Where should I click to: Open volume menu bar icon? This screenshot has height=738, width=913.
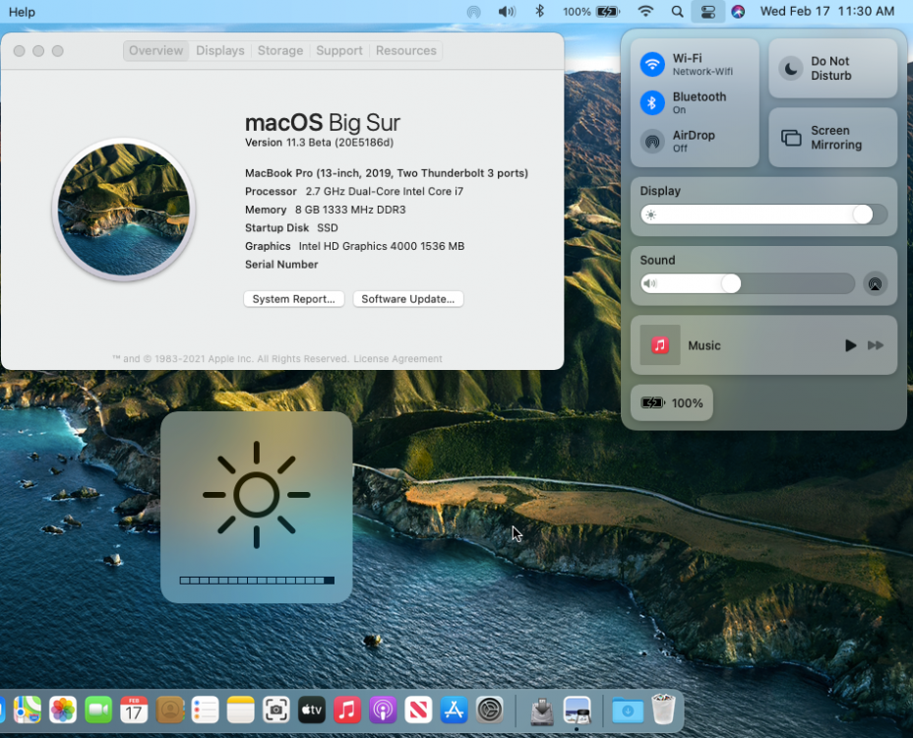507,12
